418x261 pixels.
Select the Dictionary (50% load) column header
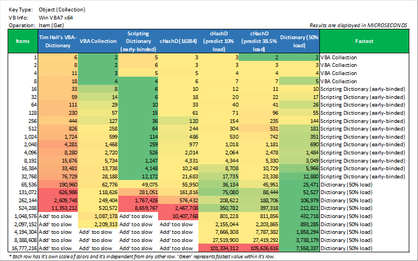[x=299, y=41]
